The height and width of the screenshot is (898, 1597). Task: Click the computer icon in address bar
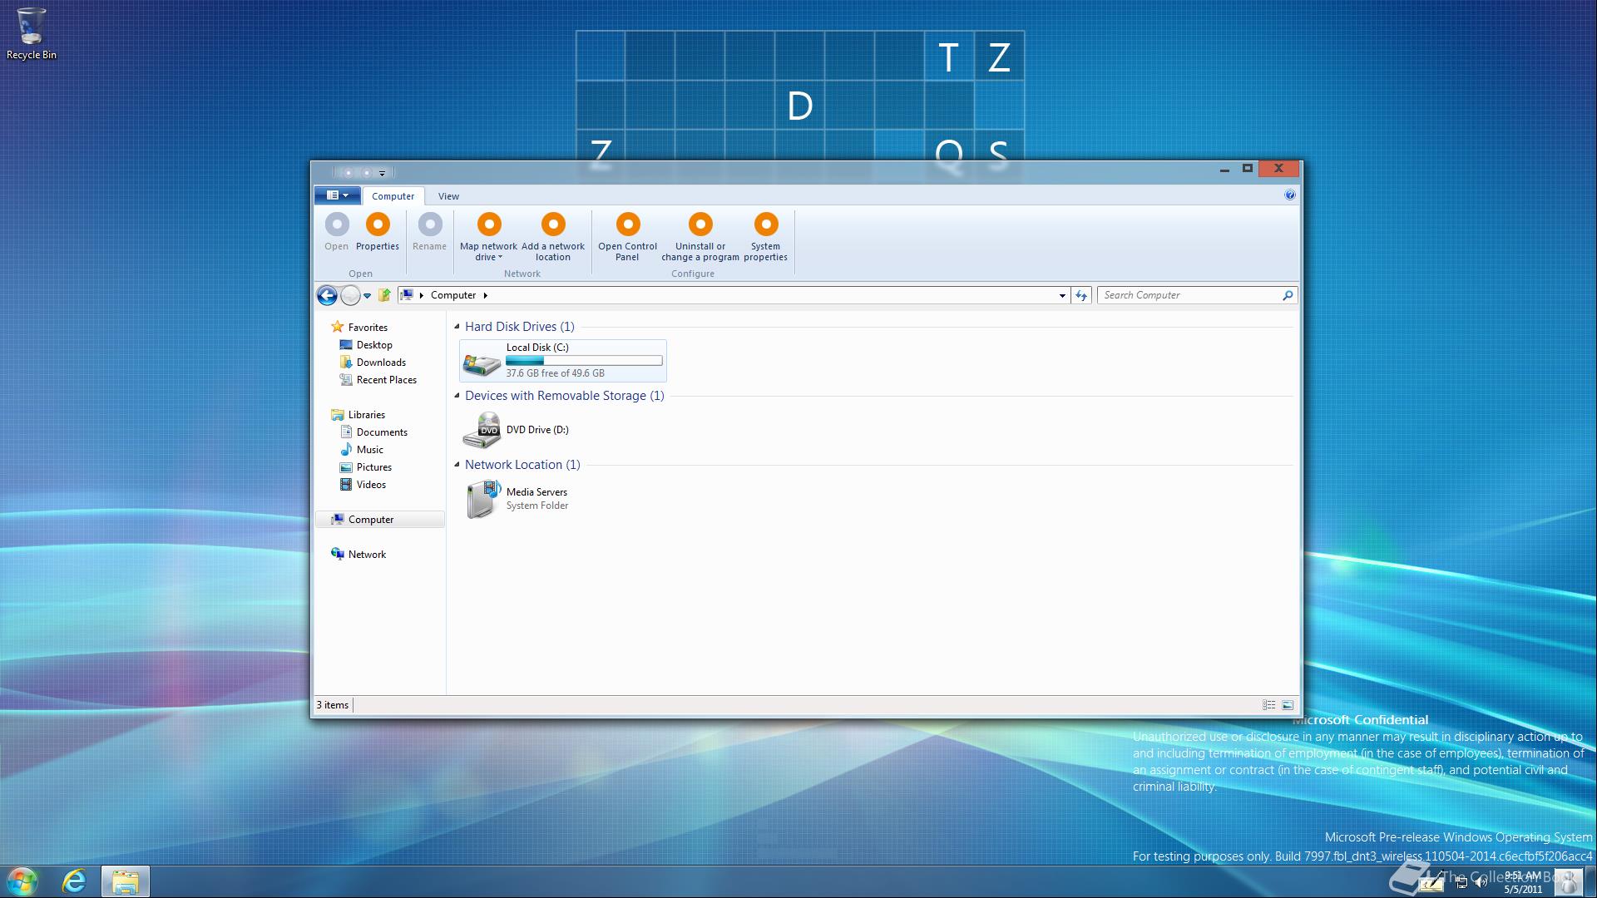tap(407, 295)
